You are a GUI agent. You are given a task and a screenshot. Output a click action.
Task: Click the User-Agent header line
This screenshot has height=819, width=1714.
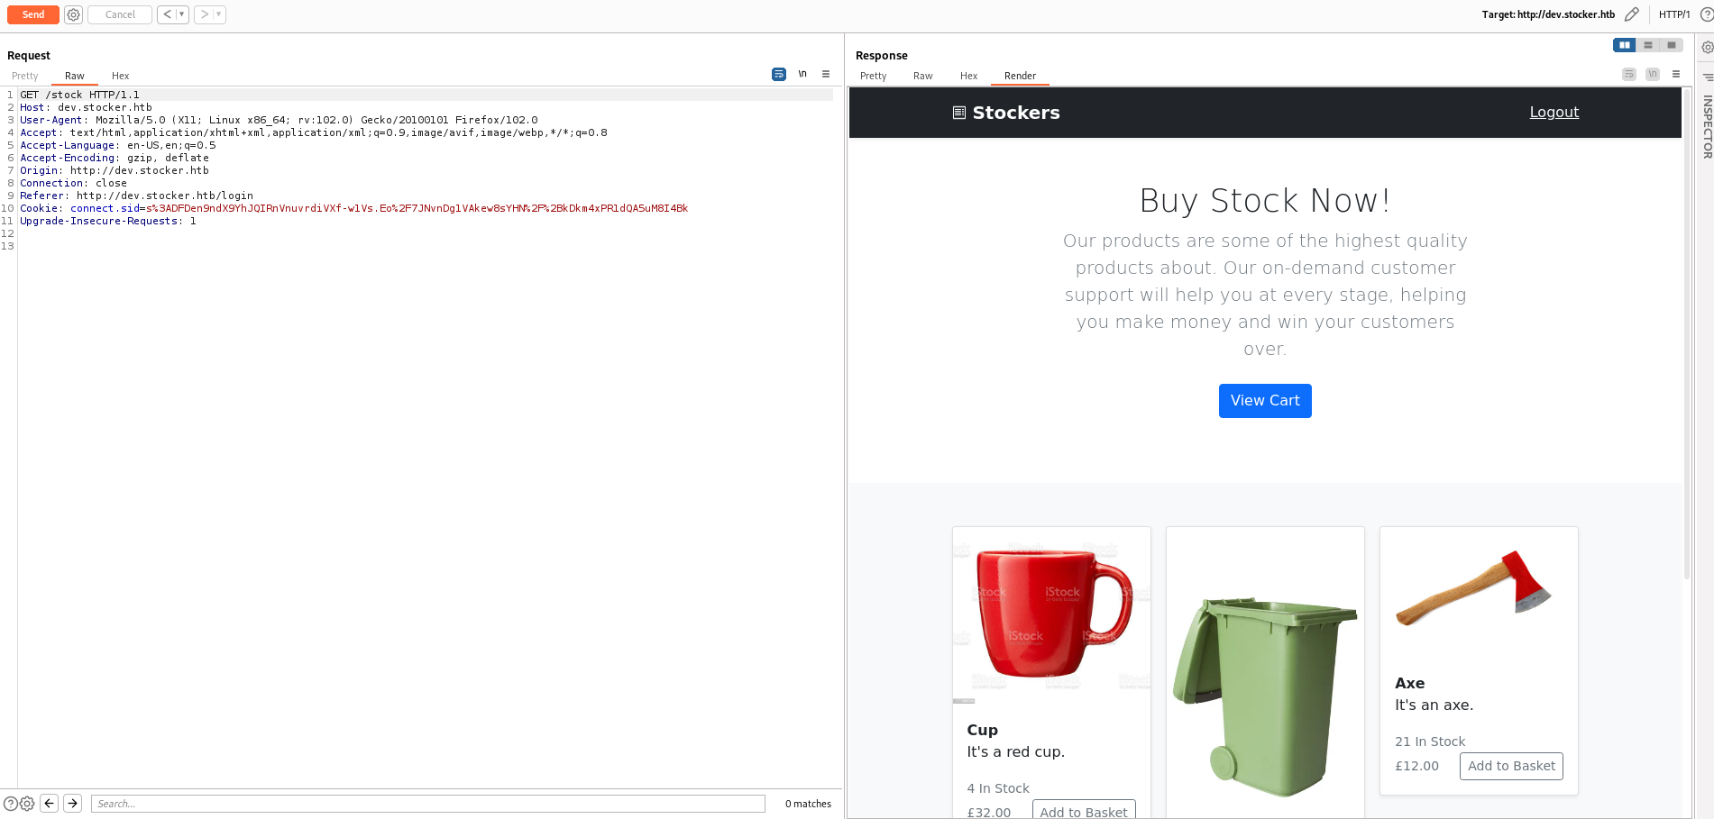point(279,120)
